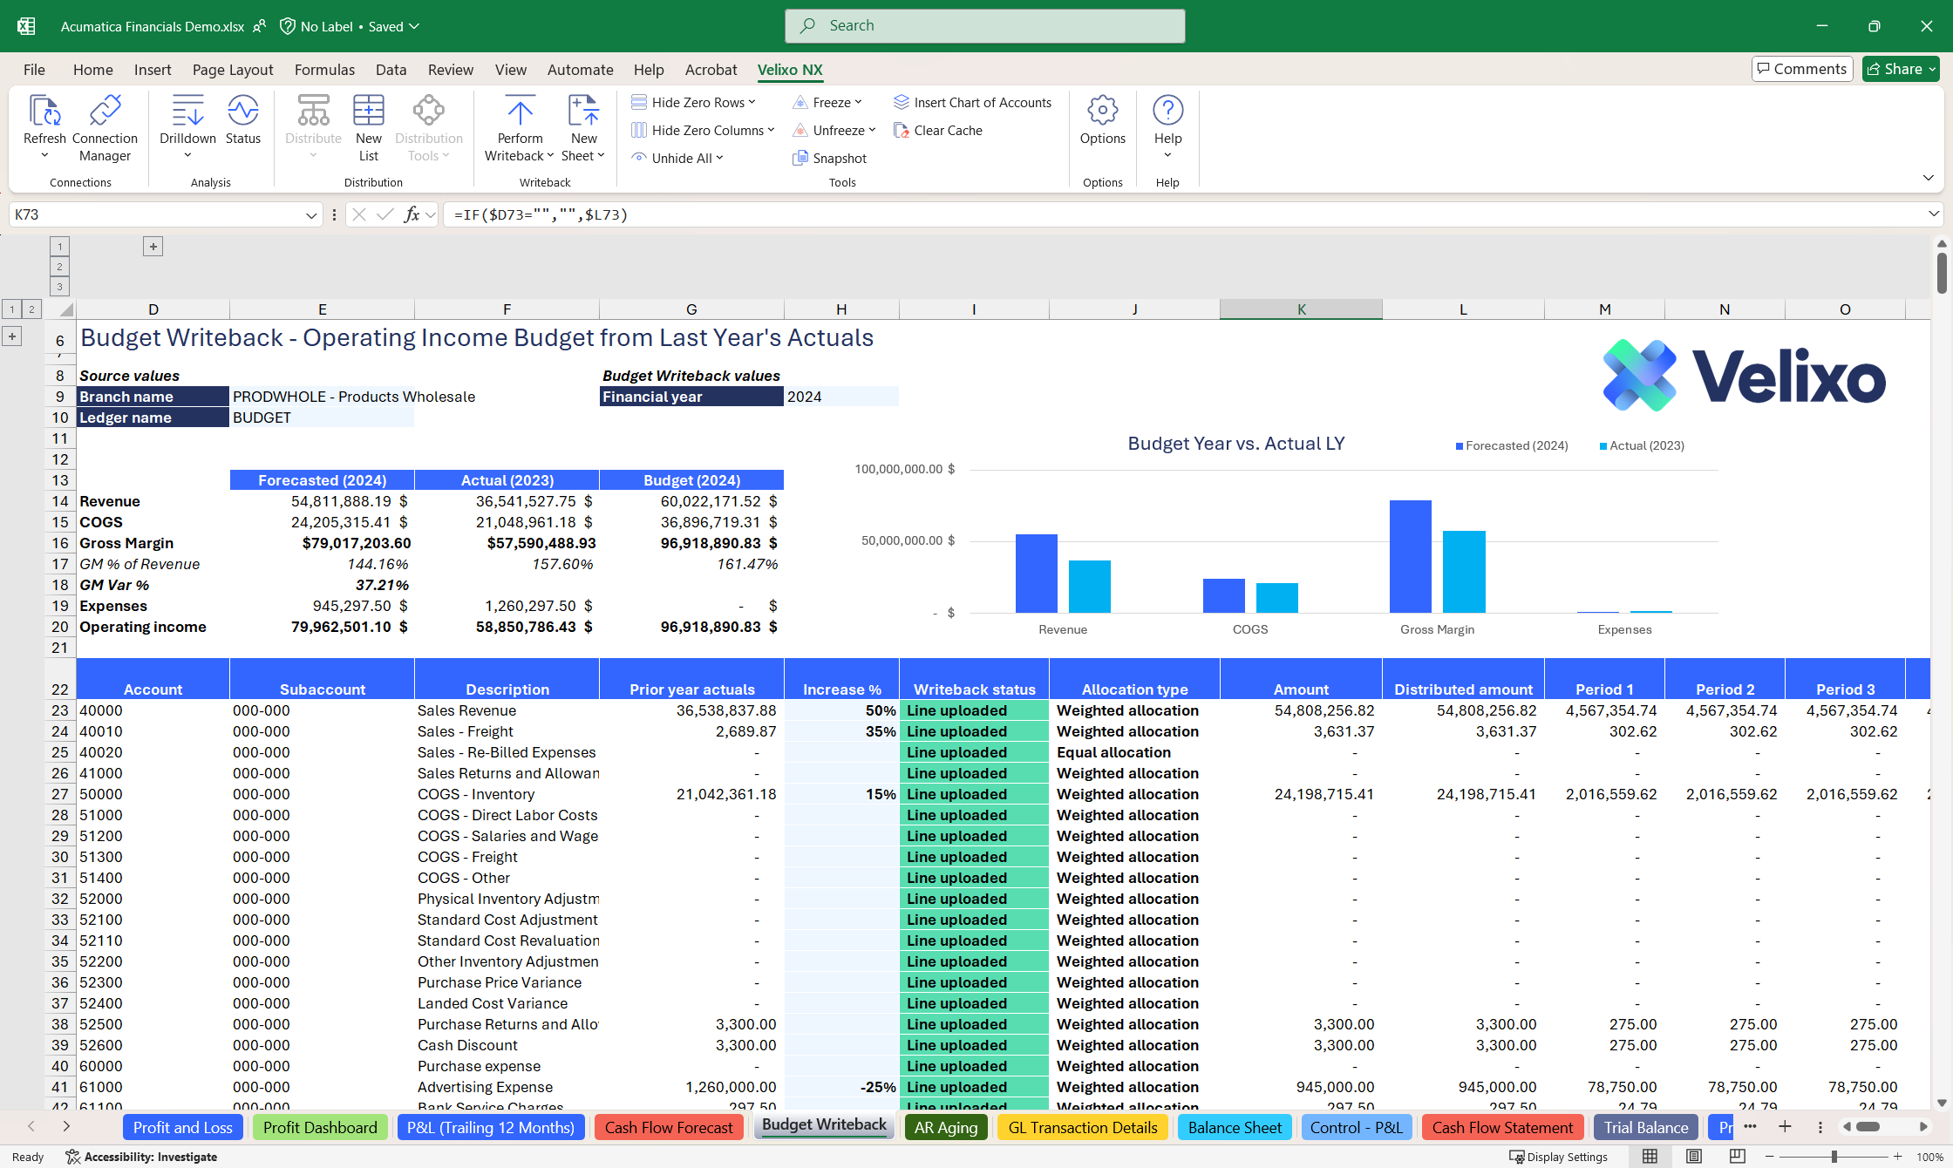Screen dimensions: 1953x1168
Task: Click the Clear Cache tool
Action: [937, 130]
